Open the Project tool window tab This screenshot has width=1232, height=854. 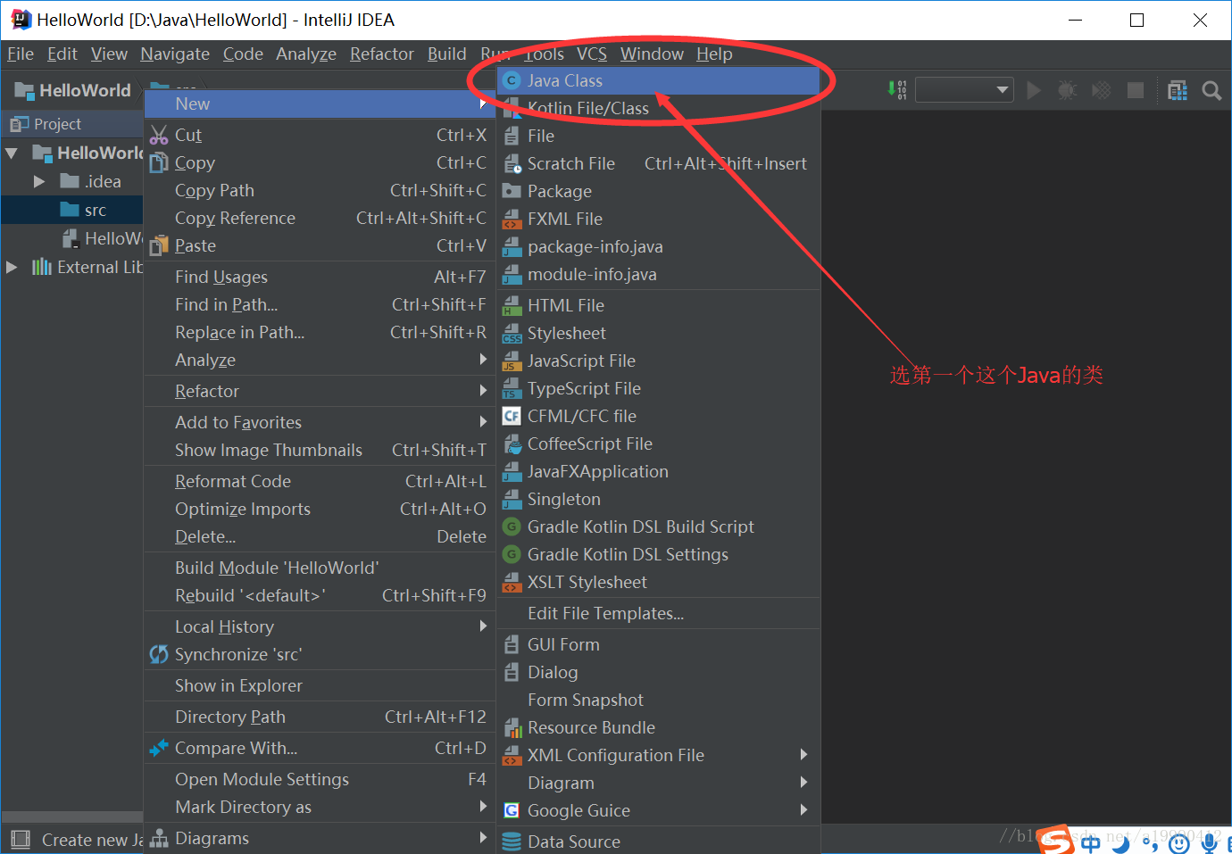[45, 124]
